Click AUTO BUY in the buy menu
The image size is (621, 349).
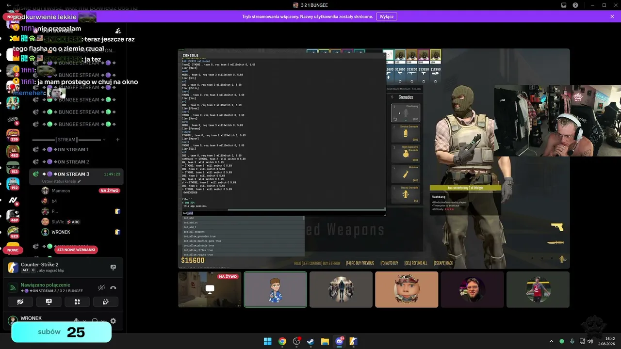(x=389, y=263)
